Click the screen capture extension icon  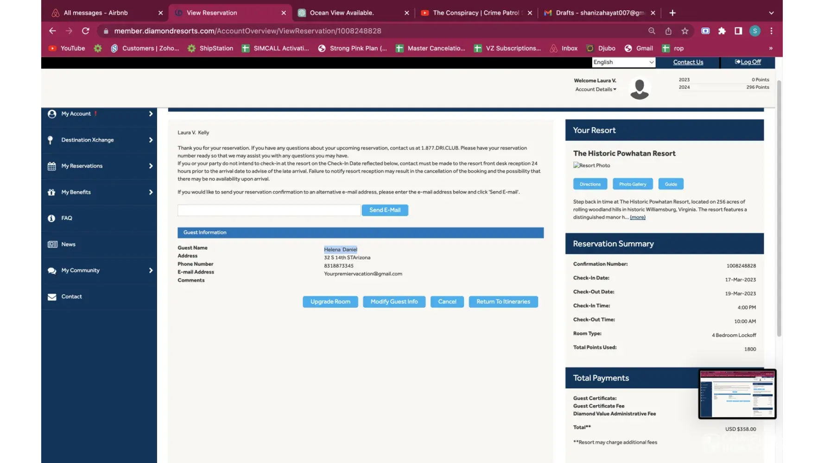[x=705, y=31]
